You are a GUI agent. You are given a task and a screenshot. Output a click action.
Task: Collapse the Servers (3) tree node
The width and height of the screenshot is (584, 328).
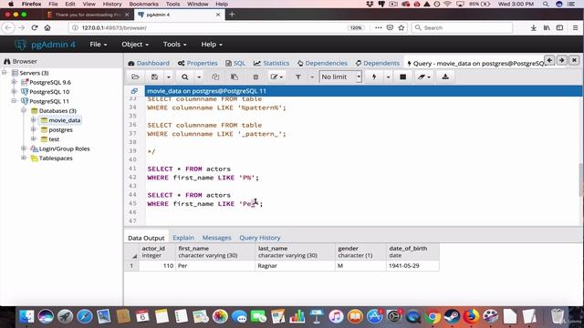[x=5, y=73]
